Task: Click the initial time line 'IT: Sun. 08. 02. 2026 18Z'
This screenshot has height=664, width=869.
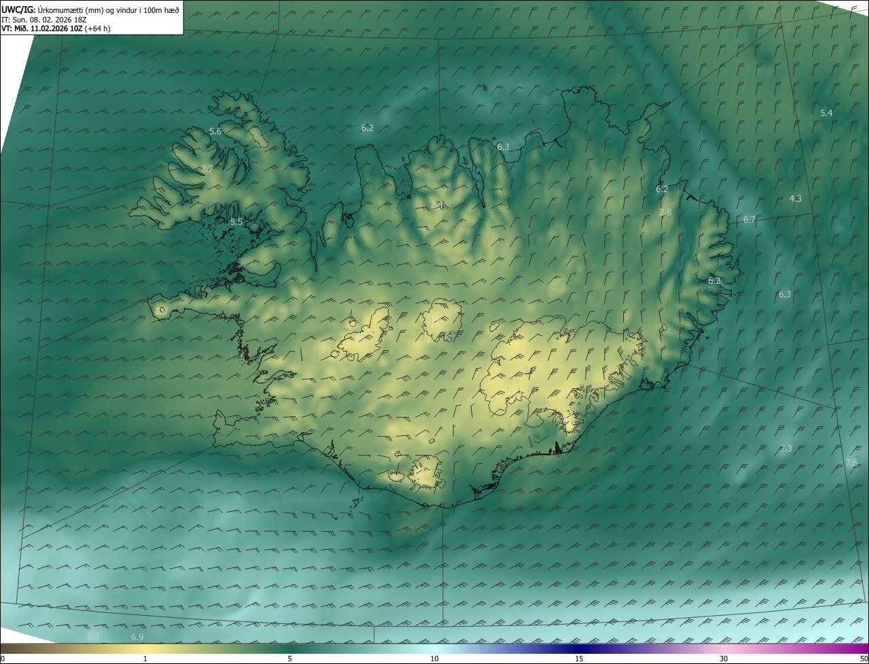Action: 44,20
